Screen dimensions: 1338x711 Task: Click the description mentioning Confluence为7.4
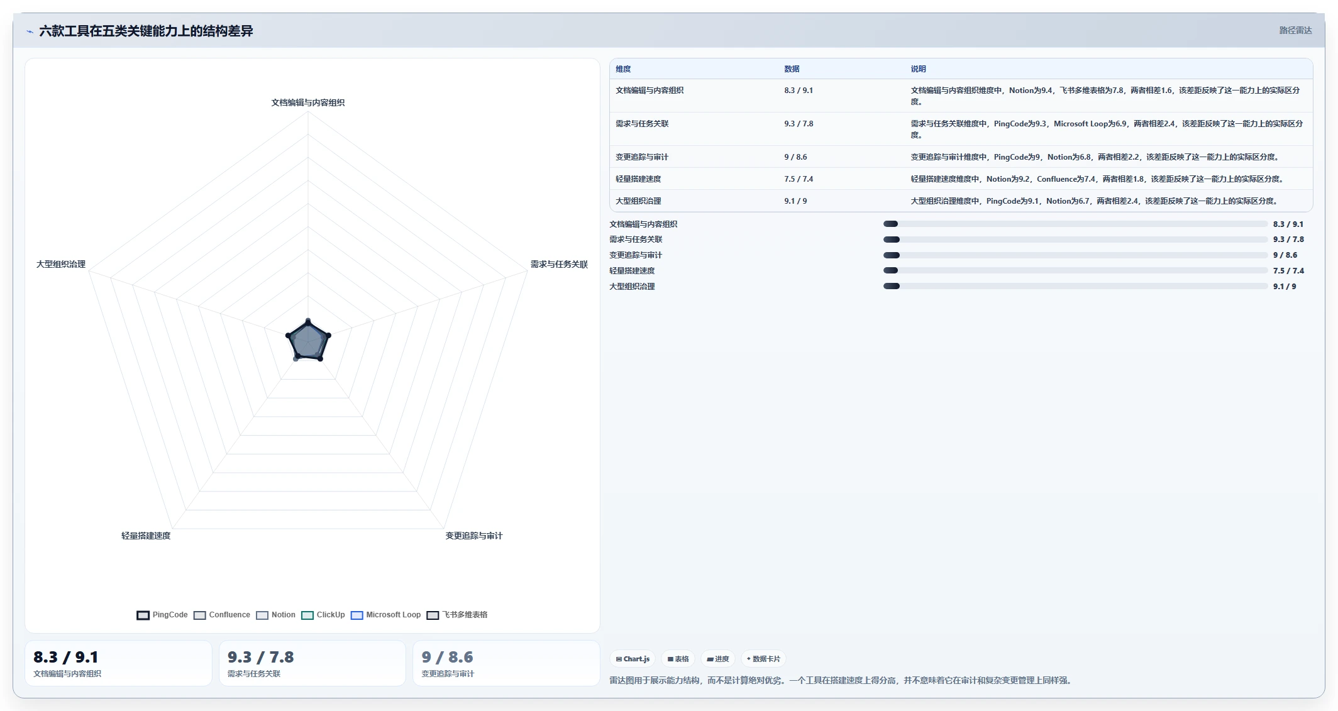click(1098, 179)
